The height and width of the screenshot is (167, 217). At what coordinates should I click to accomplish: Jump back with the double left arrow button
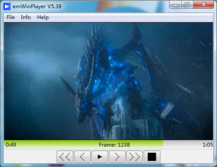click(x=65, y=157)
